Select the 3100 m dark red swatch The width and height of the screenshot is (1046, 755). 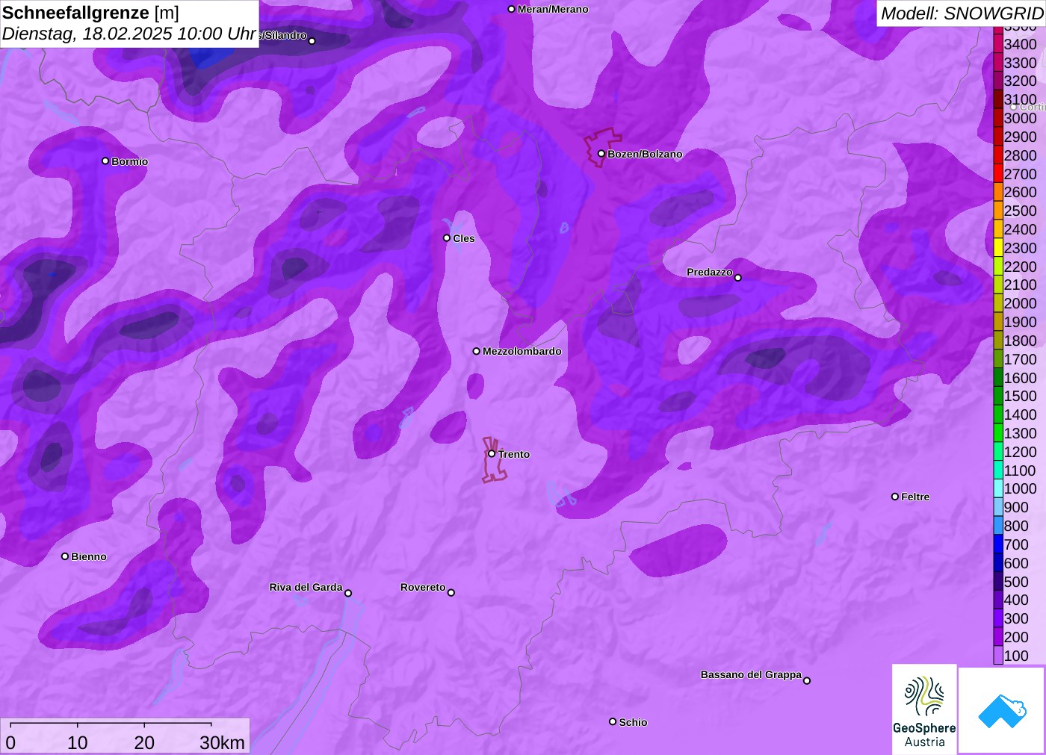998,99
